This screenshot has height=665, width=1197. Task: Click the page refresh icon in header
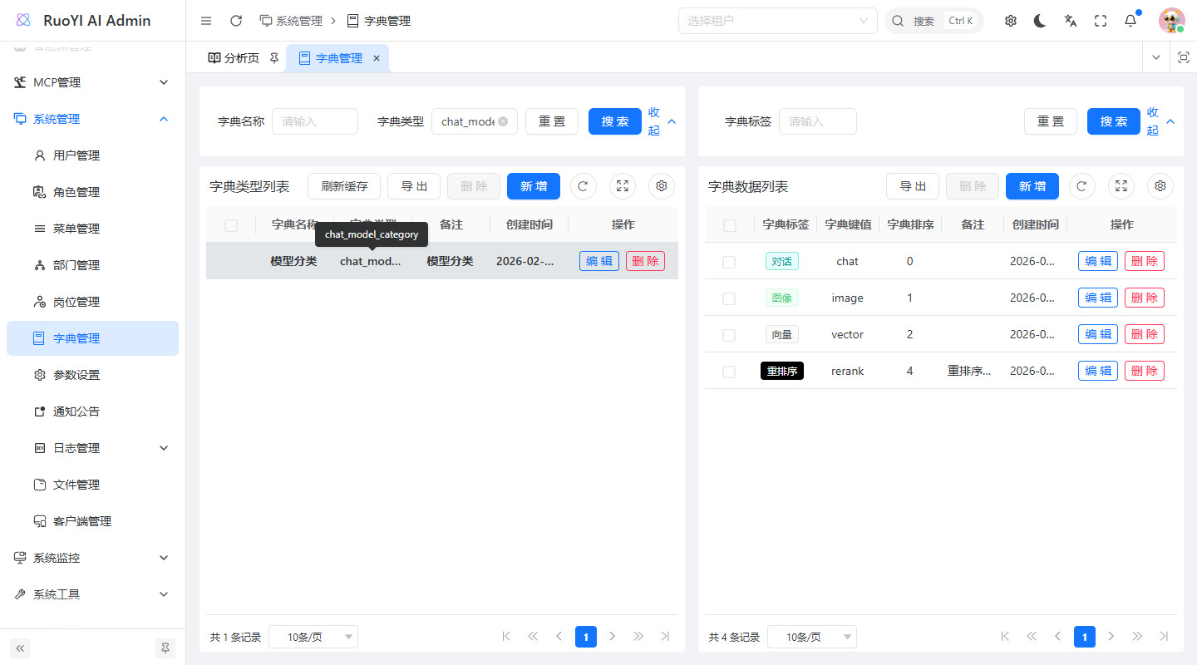point(236,21)
